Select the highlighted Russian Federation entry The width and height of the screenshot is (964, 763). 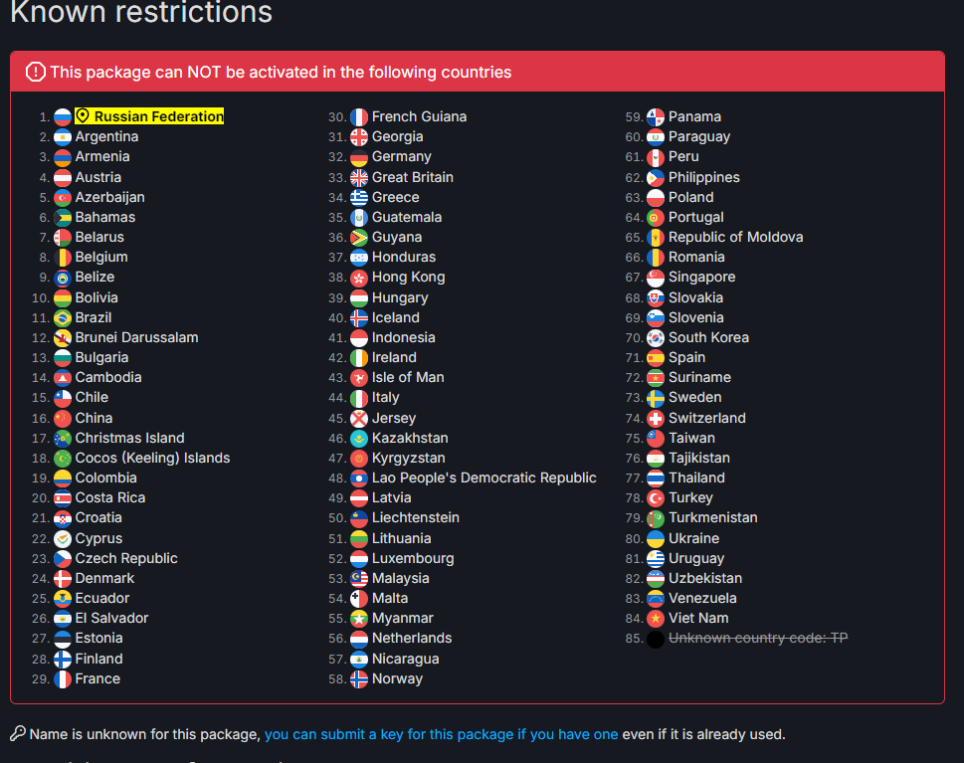click(x=149, y=116)
